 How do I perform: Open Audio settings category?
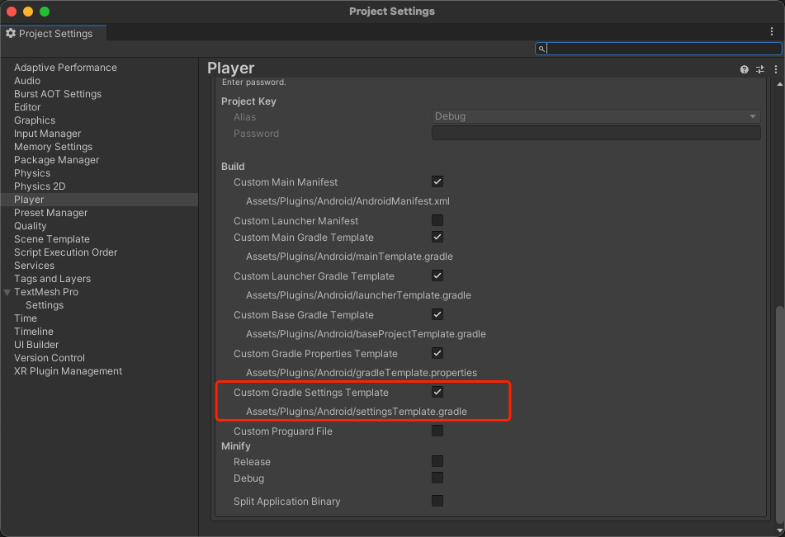point(27,81)
